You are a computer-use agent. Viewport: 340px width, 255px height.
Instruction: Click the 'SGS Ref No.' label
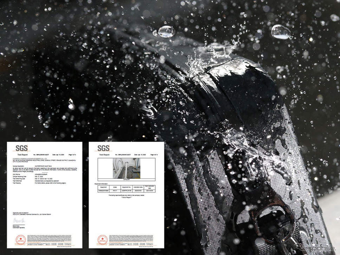[17, 174]
